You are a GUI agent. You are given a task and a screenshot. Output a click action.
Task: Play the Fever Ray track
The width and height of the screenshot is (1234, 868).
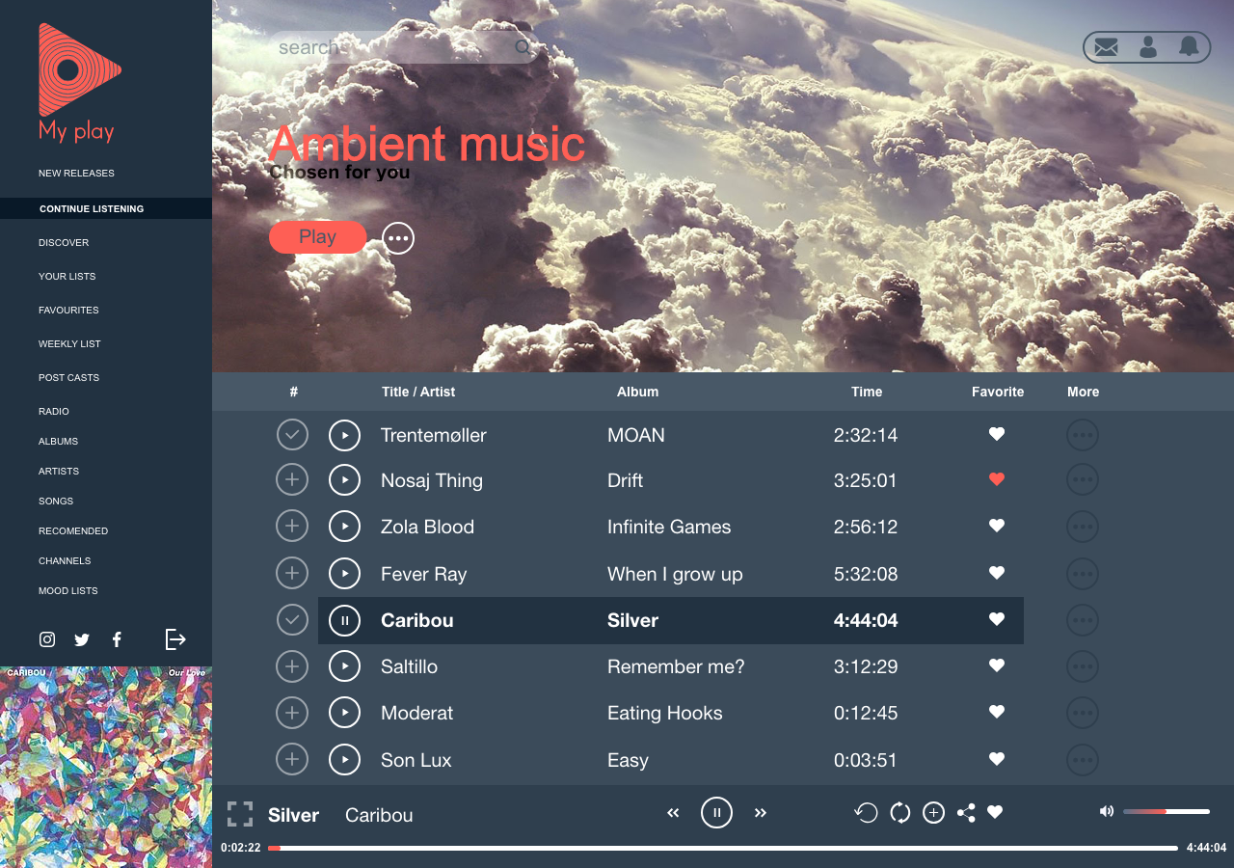pos(344,573)
